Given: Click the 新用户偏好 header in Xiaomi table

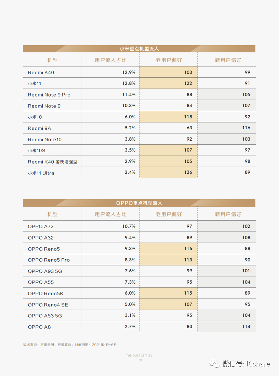Looking at the screenshot, I should coord(228,60).
